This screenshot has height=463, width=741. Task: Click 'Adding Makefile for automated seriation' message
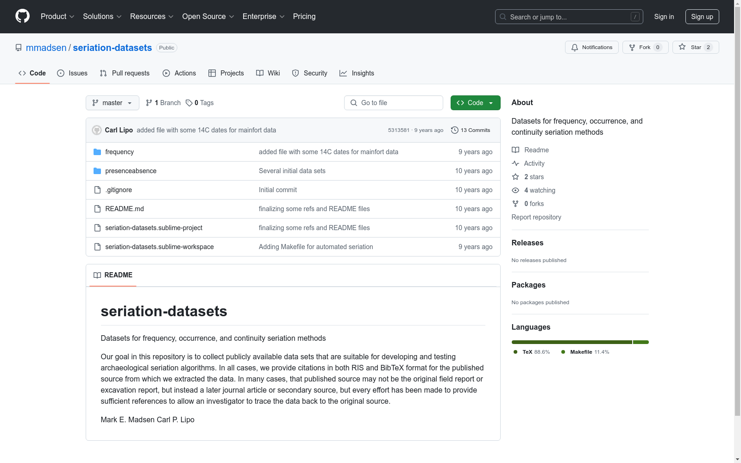[x=316, y=247]
